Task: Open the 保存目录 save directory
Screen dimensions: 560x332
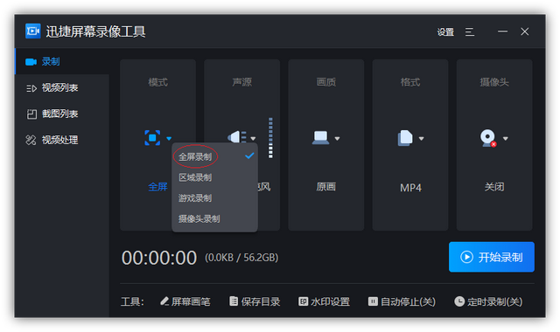Action: point(255,301)
